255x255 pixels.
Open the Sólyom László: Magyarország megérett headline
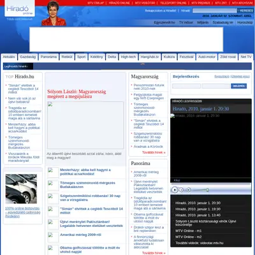point(76,94)
